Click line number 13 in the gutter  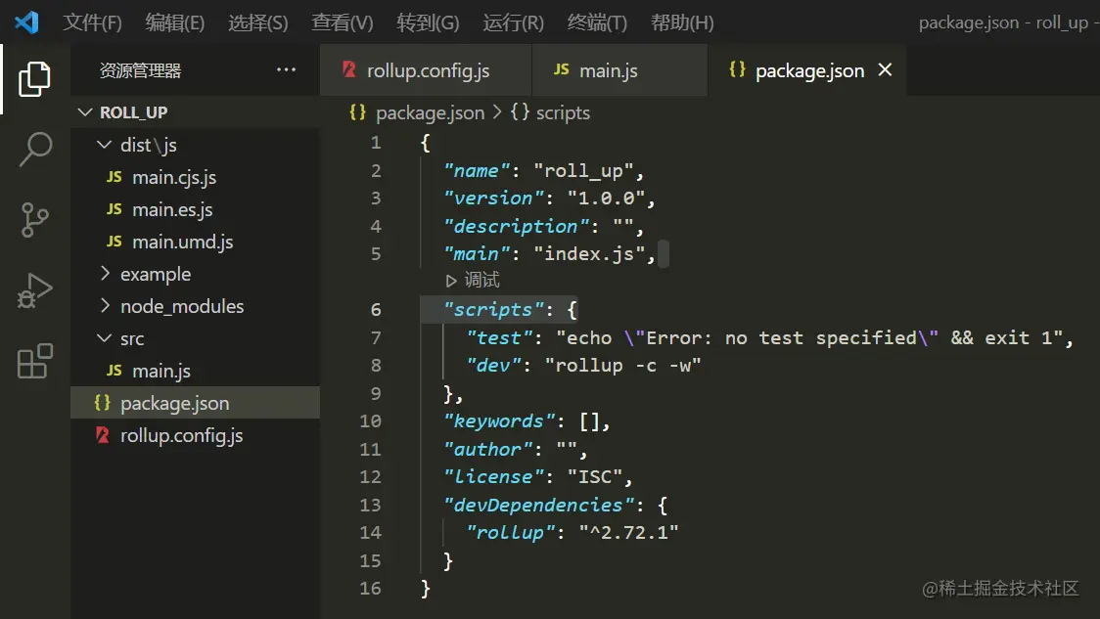(x=370, y=505)
